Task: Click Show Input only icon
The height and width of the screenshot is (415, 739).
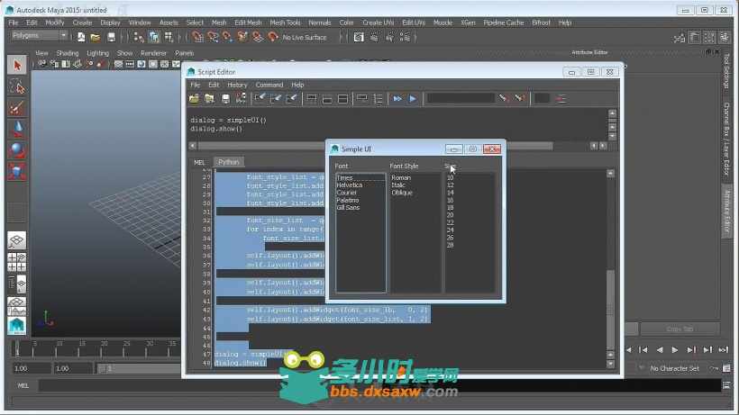Action: [x=327, y=98]
